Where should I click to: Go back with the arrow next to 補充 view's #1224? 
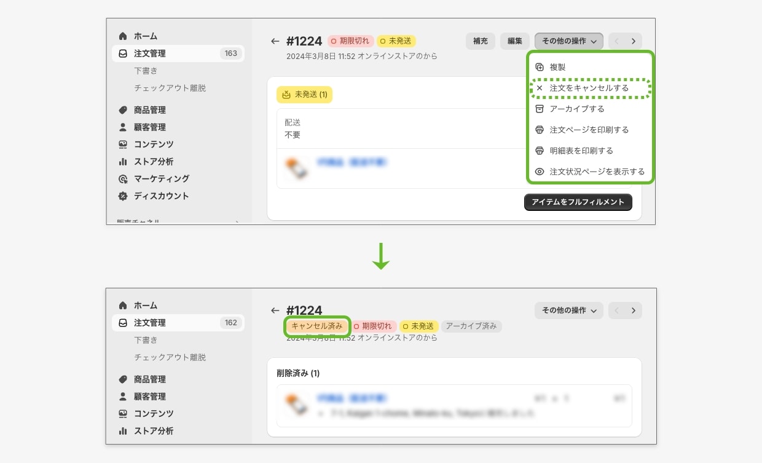pos(275,41)
